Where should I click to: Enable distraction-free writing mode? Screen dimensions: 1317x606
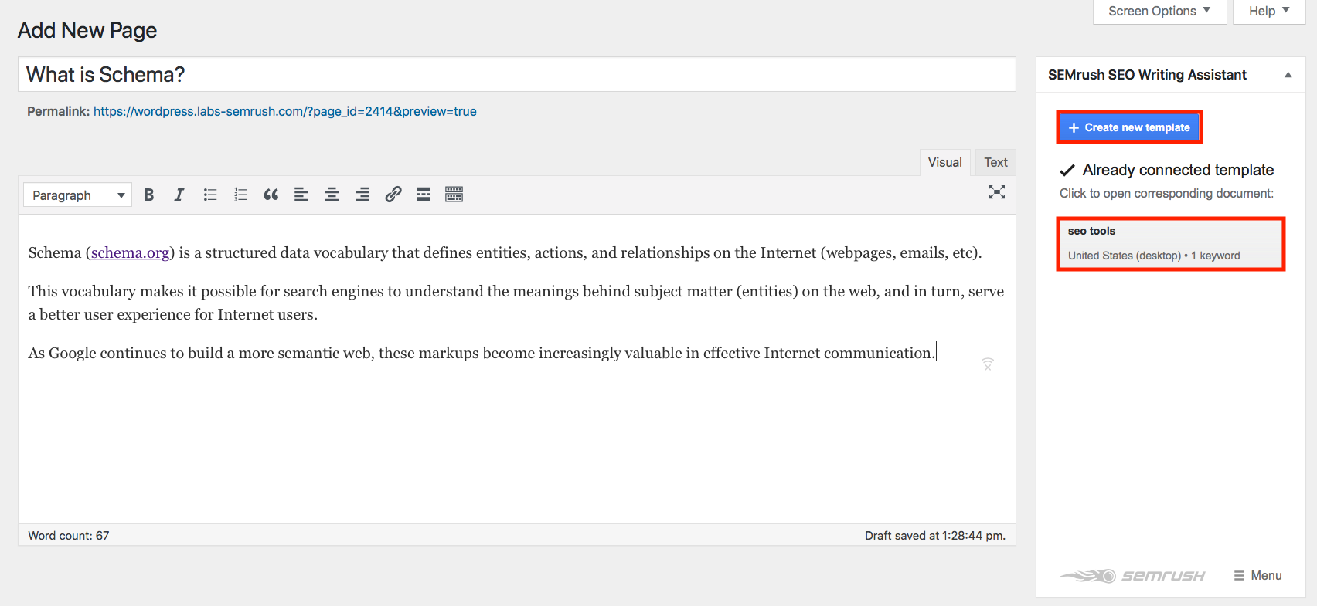997,192
